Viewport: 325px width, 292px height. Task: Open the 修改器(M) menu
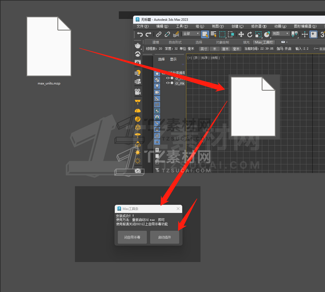[x=259, y=26]
